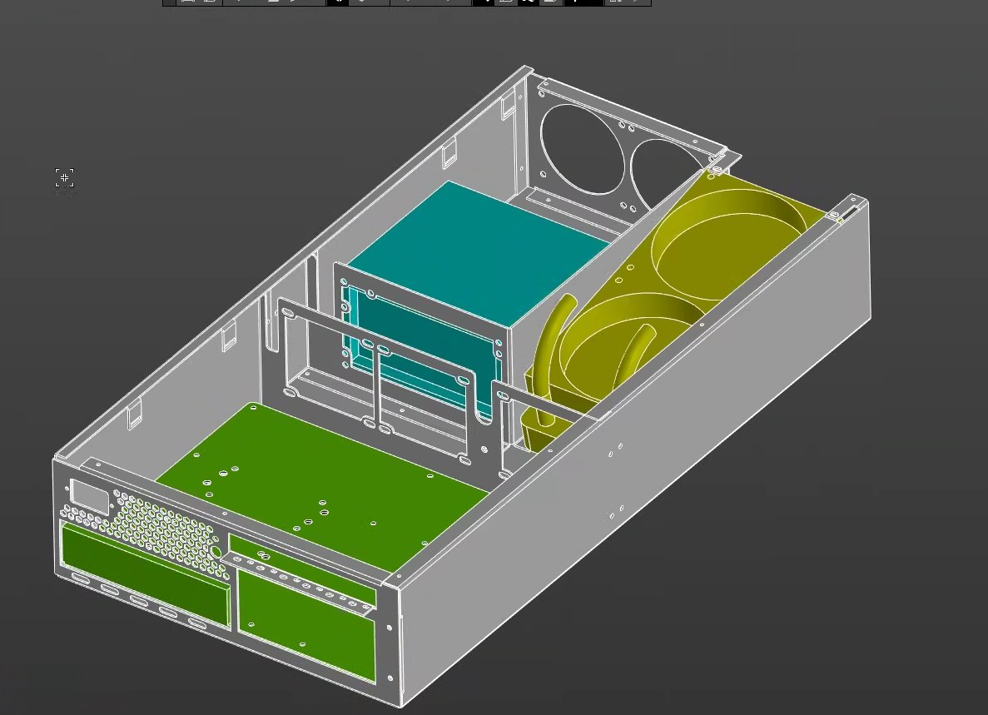
Task: Open the Material Editor from the toolbar
Action: tap(614, 3)
